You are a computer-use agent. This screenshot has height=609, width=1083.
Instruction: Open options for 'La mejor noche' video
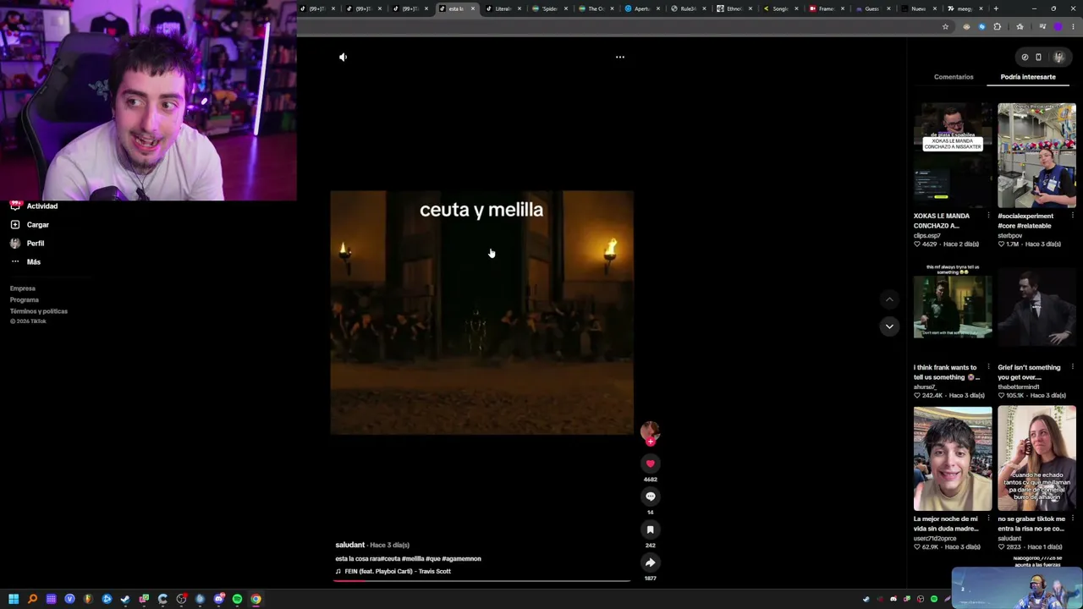point(988,519)
